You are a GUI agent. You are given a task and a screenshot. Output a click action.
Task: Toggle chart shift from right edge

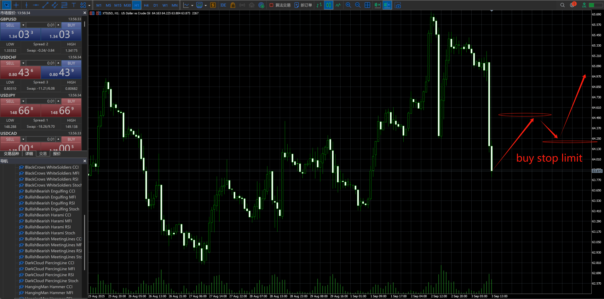(x=387, y=5)
